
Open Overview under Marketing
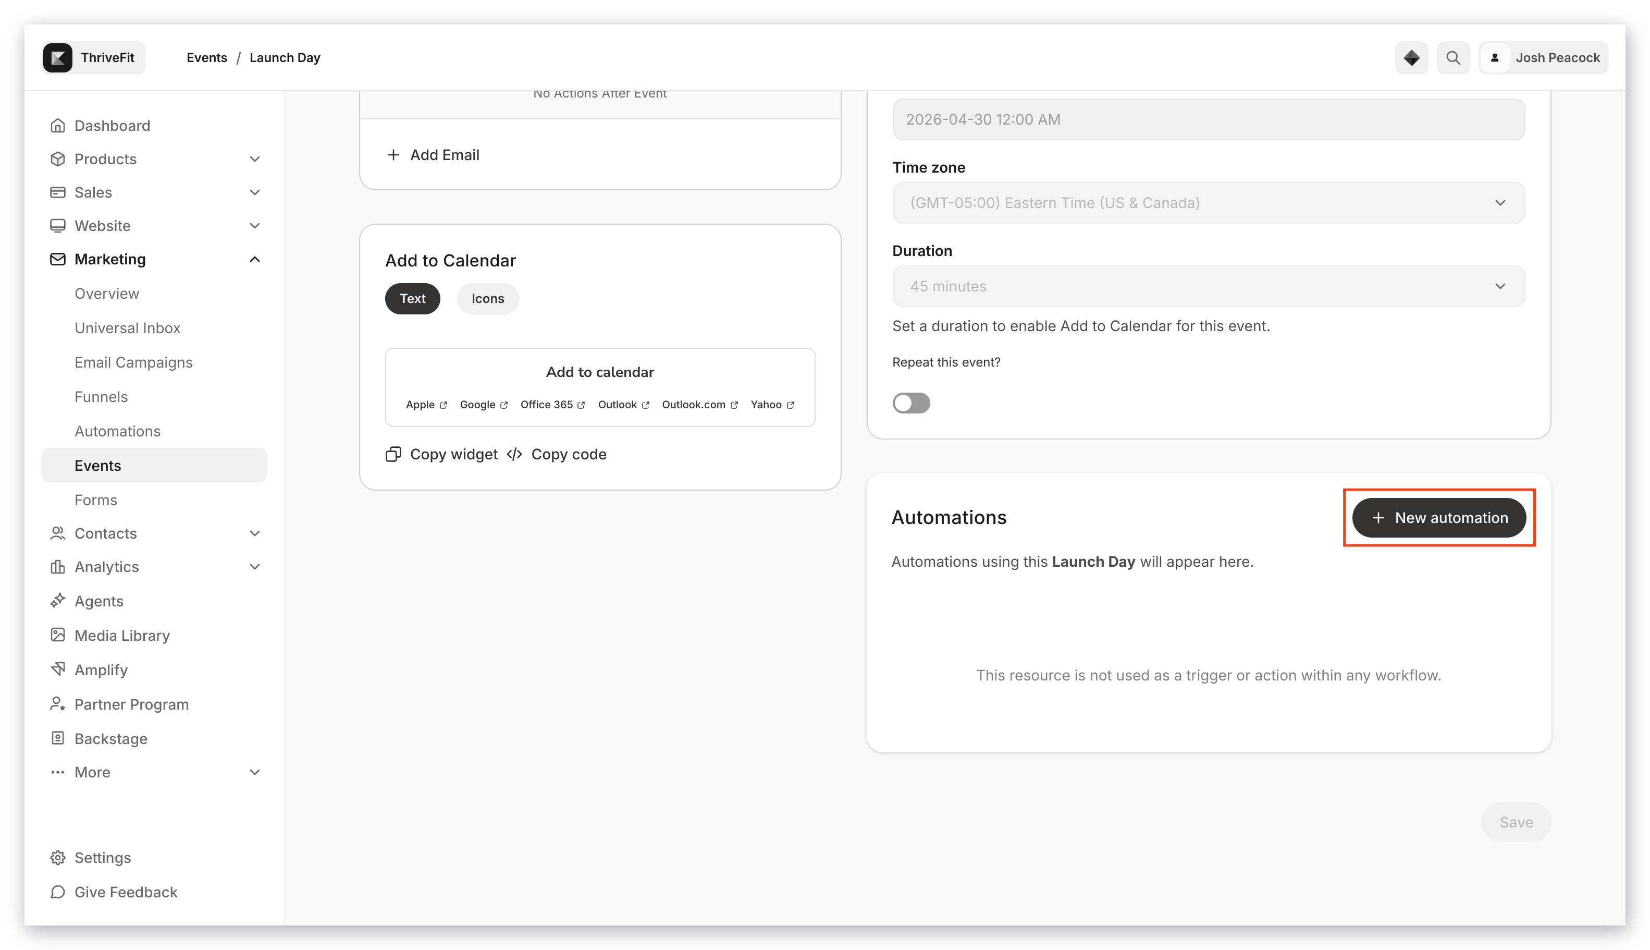106,293
